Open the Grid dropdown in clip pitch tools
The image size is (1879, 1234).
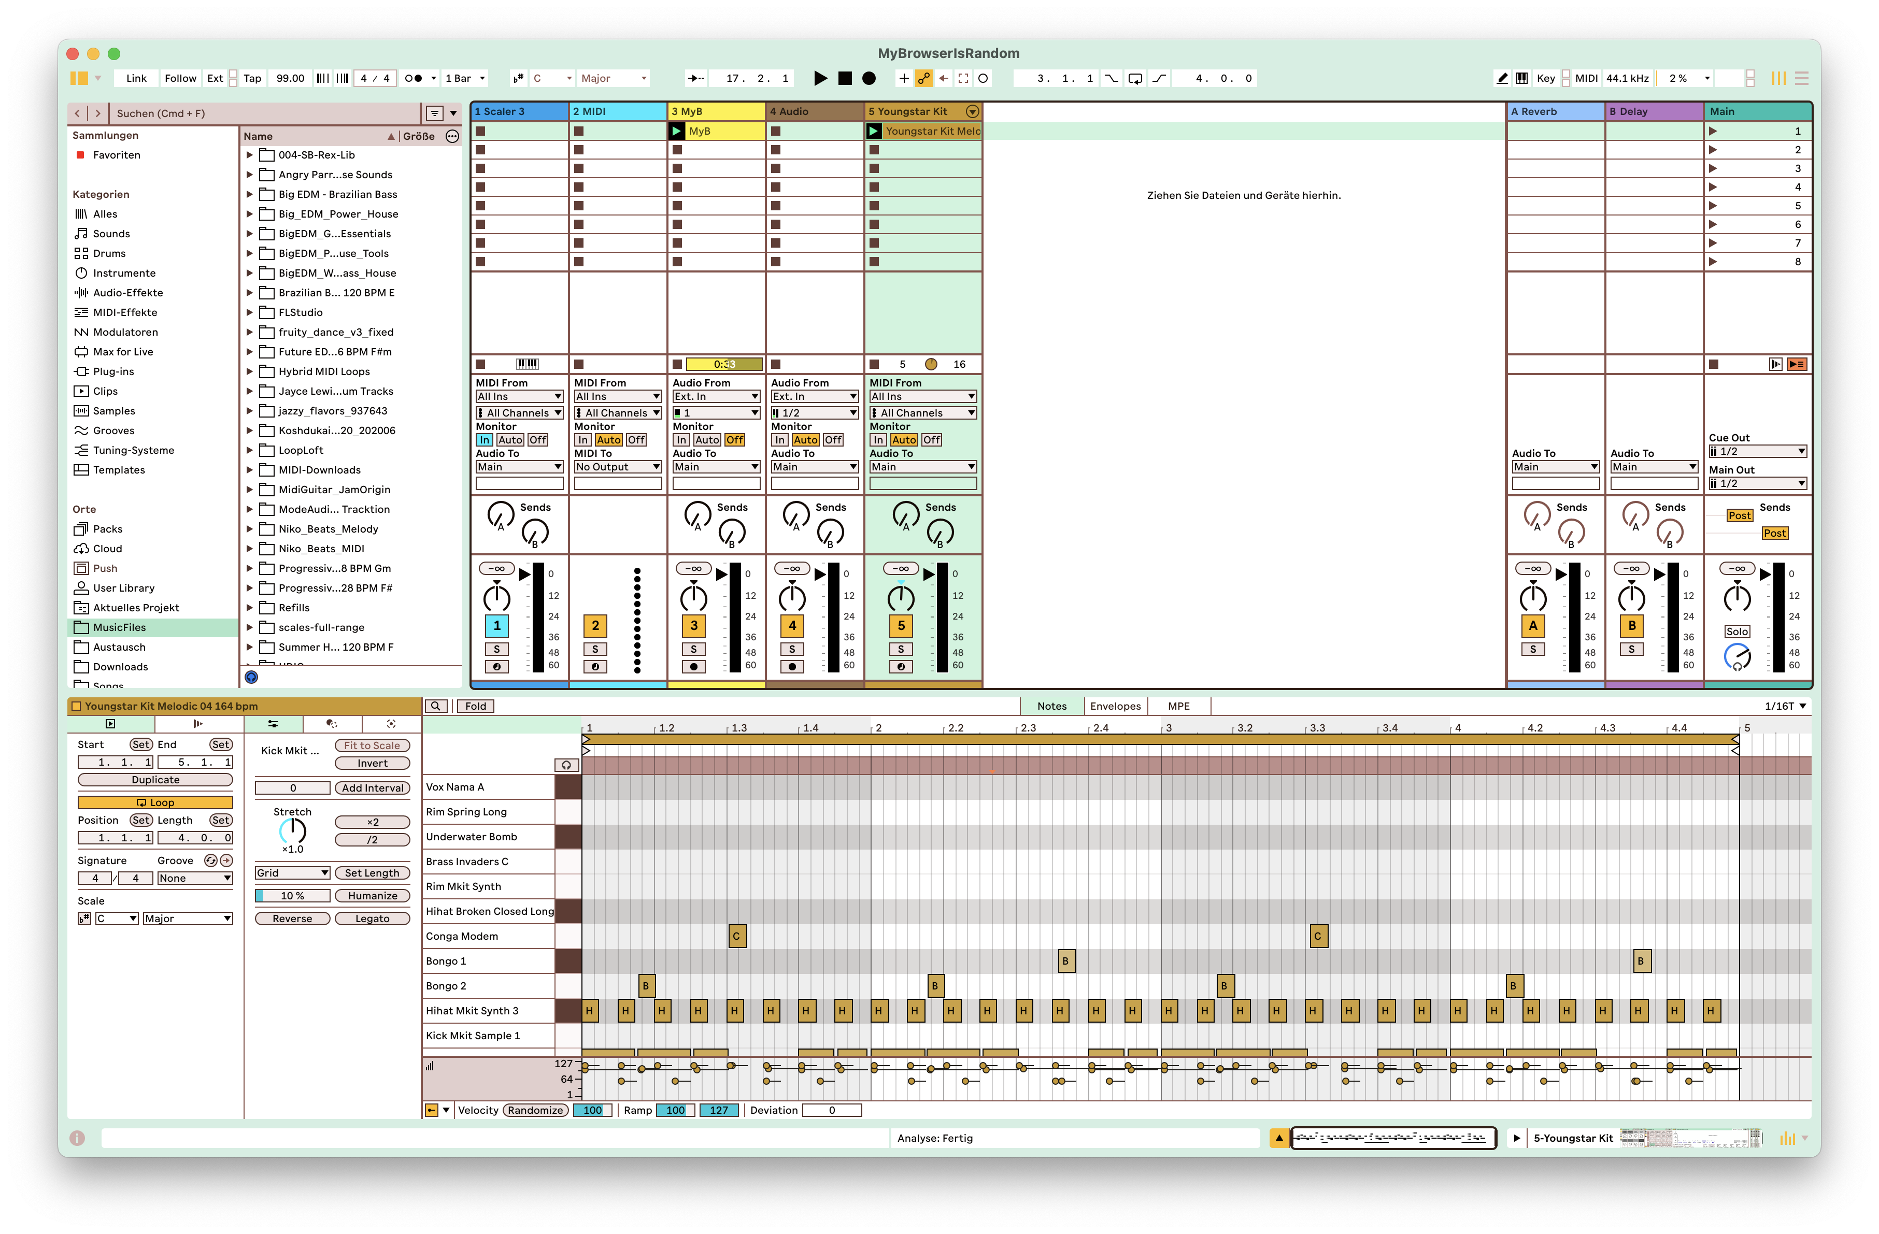[x=292, y=873]
